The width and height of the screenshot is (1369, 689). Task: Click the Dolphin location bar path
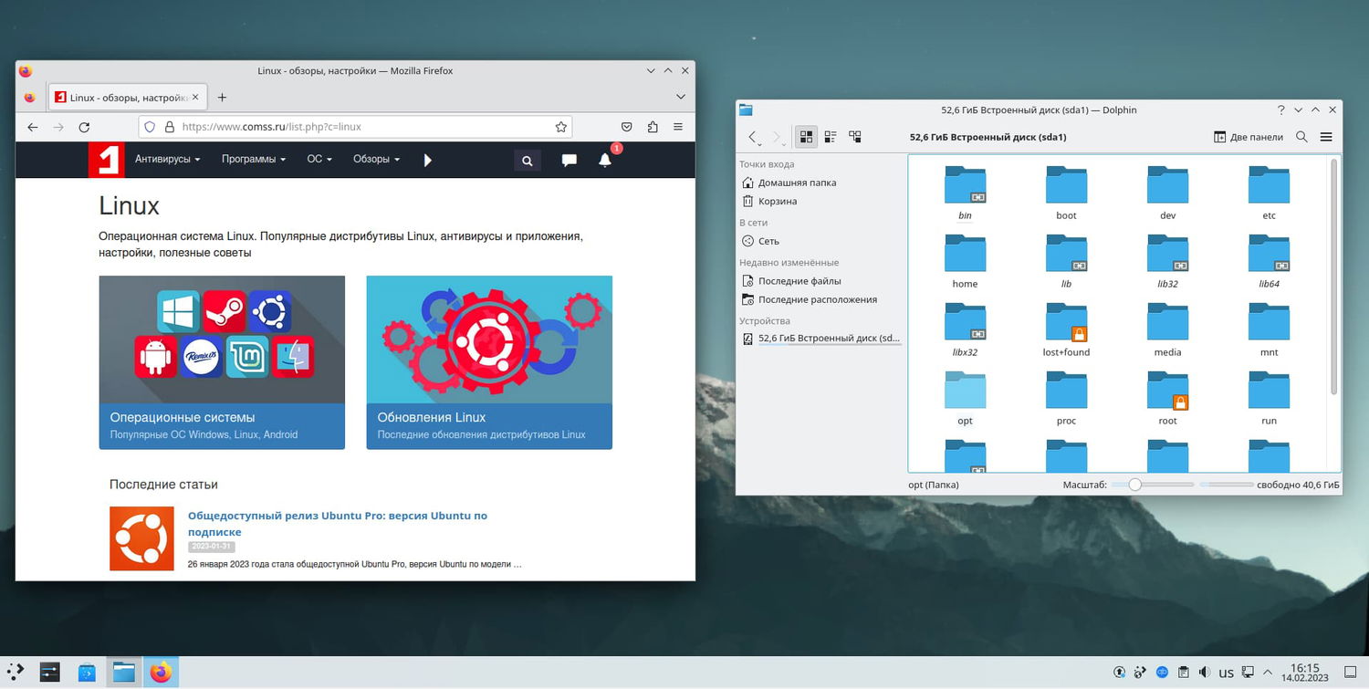(988, 137)
